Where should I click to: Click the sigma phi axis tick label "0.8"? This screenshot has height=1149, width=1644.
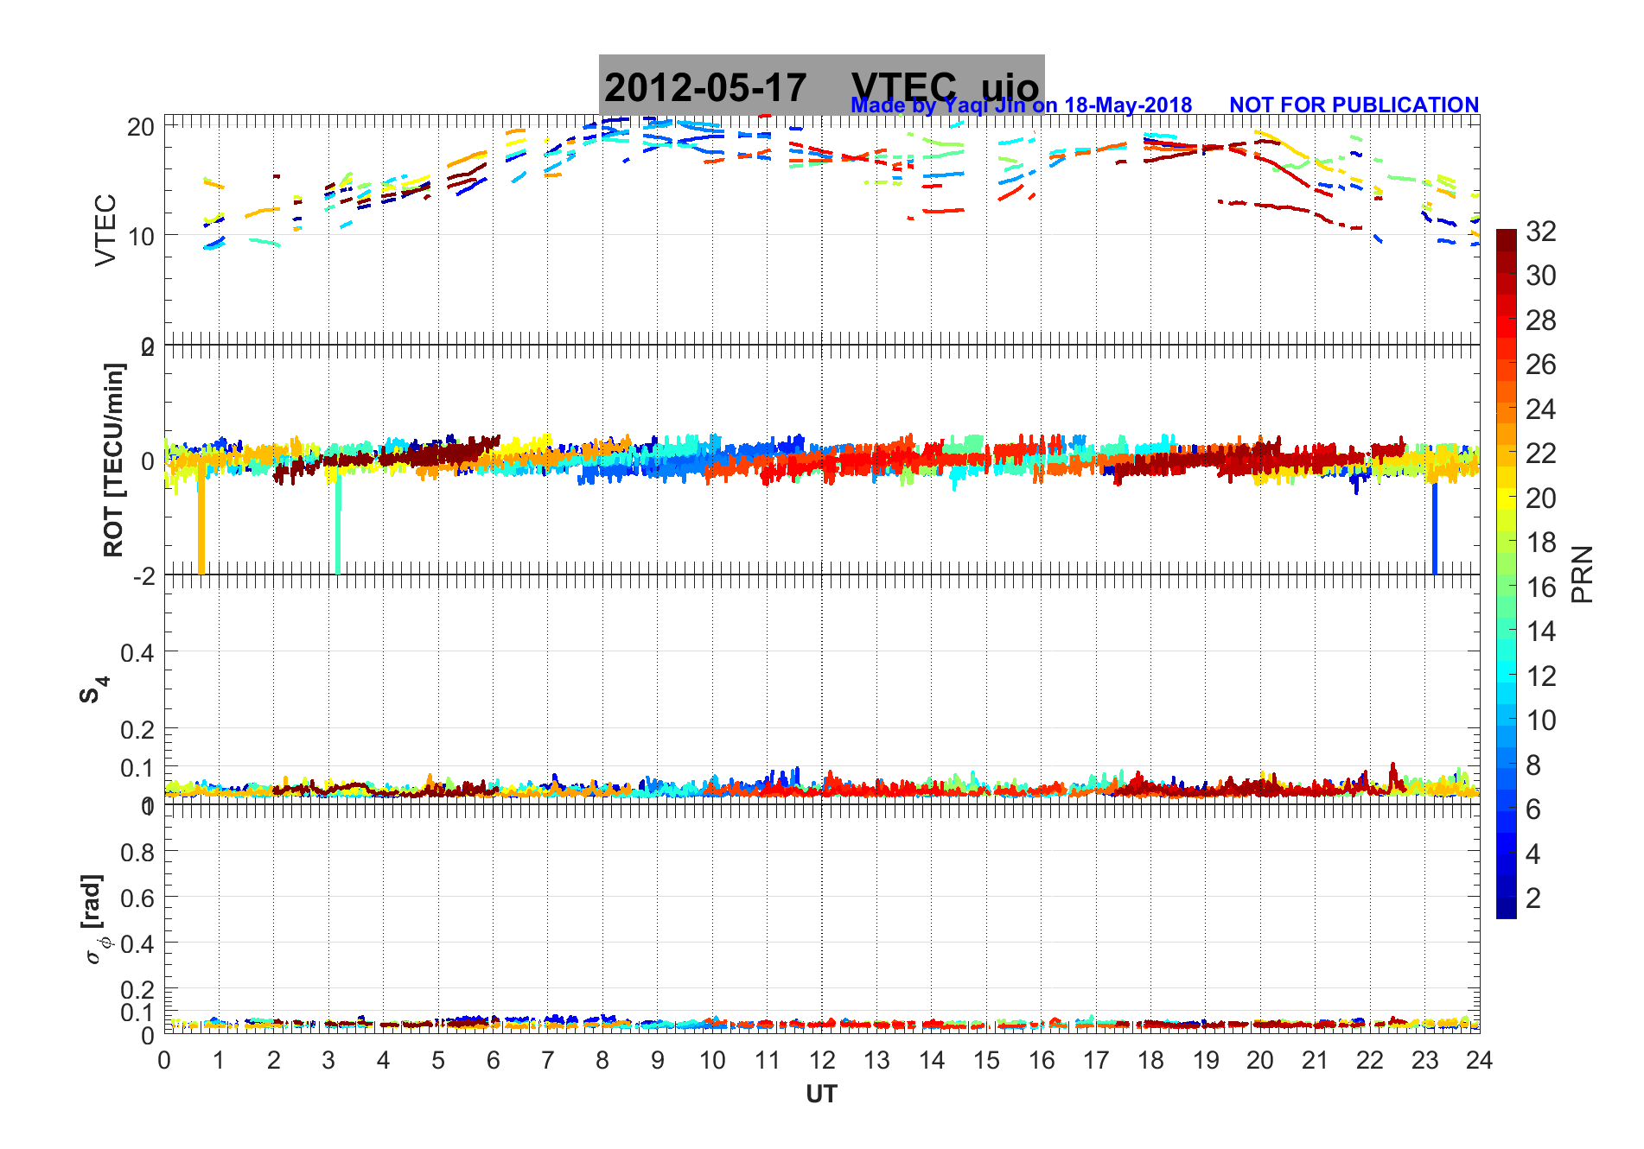pyautogui.click(x=138, y=853)
